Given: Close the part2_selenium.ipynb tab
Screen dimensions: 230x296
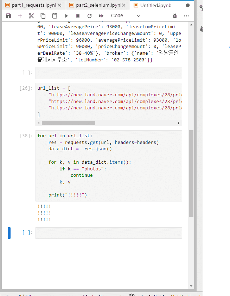Looking at the screenshot, I should coord(123,5).
